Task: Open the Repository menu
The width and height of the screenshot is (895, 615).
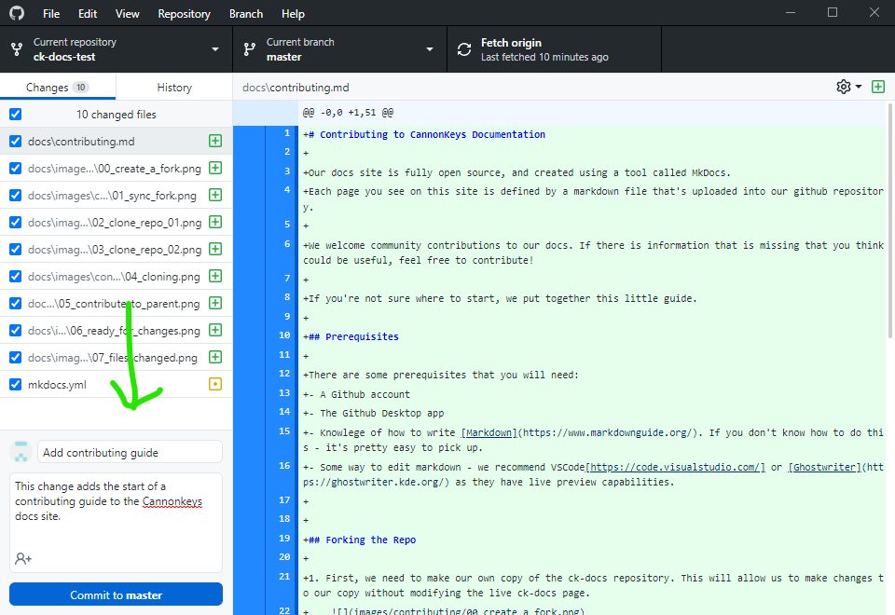Action: [184, 14]
